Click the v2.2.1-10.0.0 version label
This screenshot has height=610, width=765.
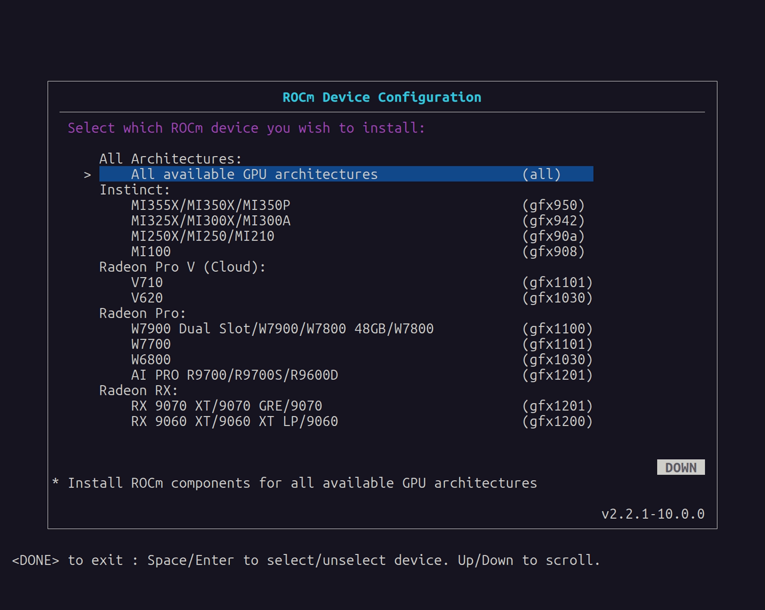653,514
